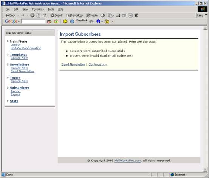Click Create New under Newsletters
The image size is (209, 178).
(19, 68)
